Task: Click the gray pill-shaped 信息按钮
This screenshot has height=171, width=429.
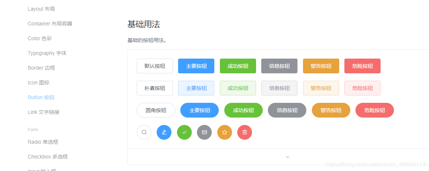Action: tap(287, 110)
